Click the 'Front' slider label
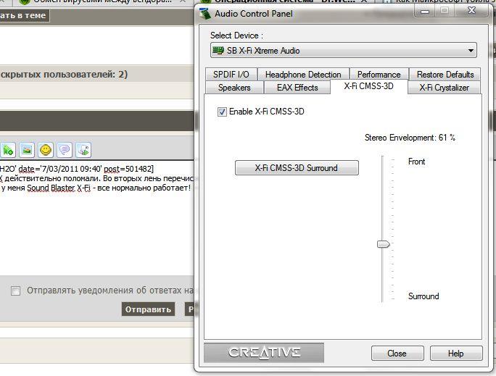This screenshot has height=376, width=496. coord(417,162)
